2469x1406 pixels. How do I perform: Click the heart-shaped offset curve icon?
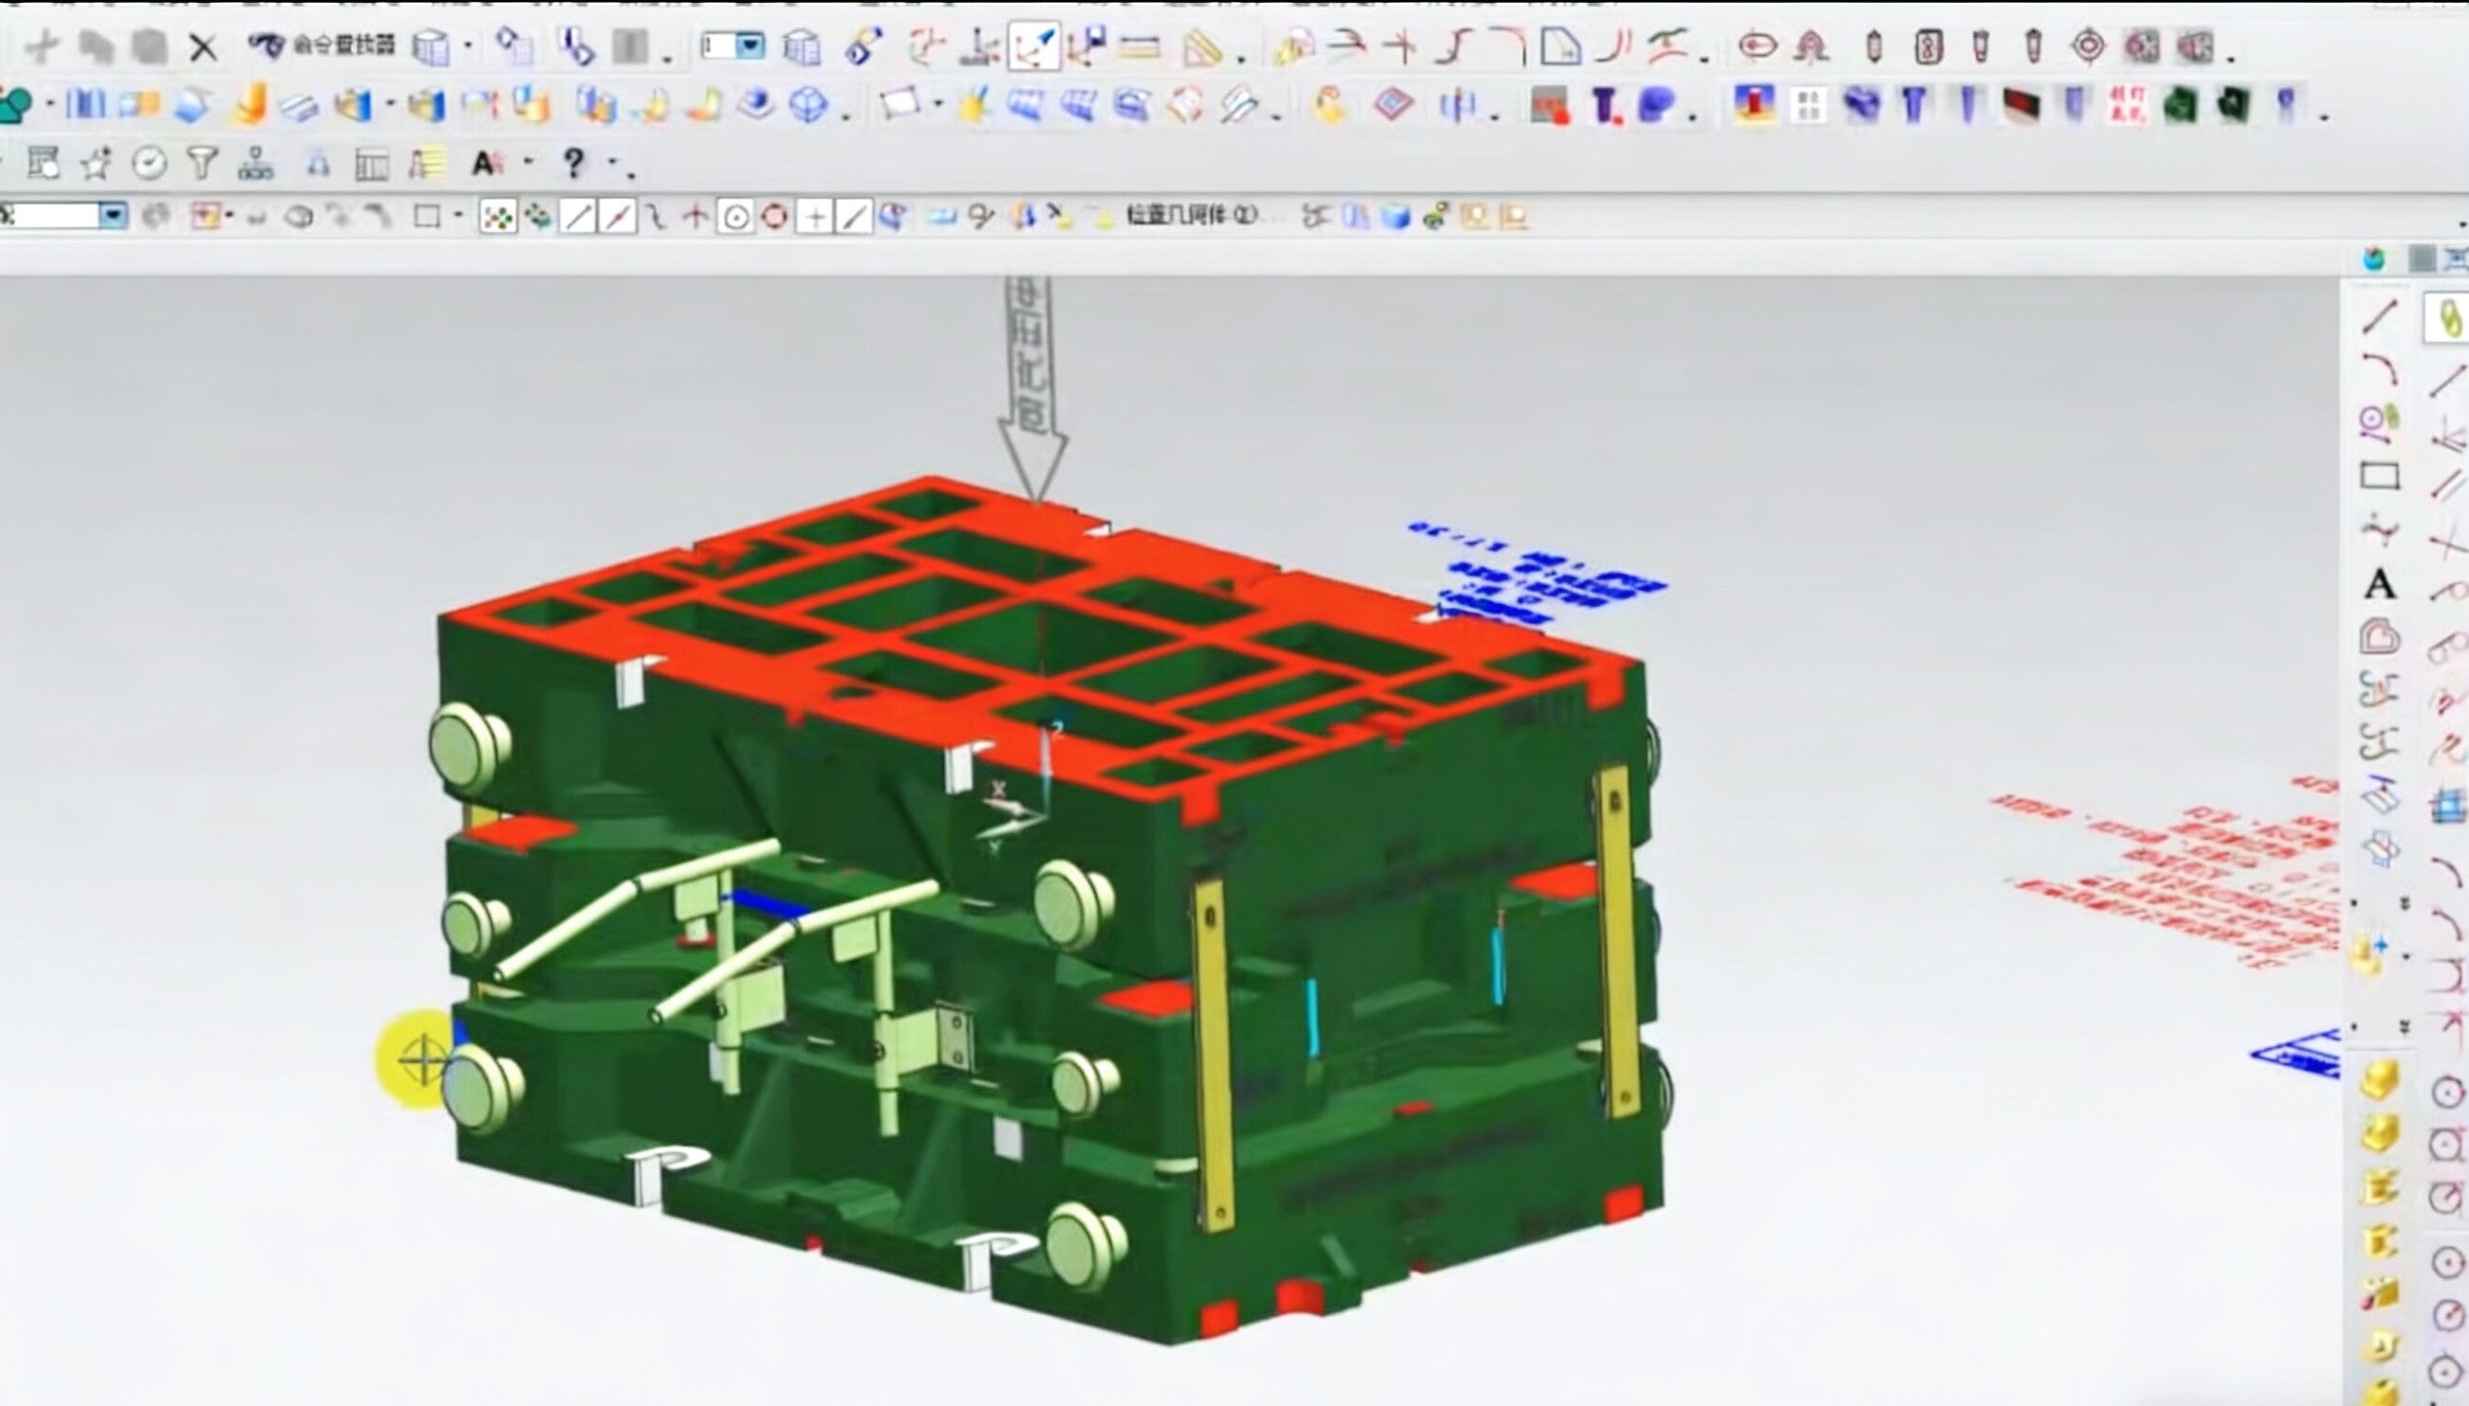2380,637
